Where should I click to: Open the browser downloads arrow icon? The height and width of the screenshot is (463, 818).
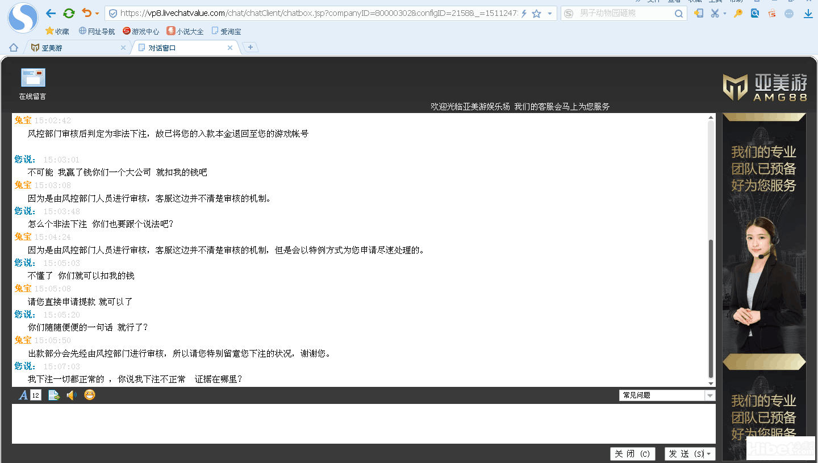(808, 13)
